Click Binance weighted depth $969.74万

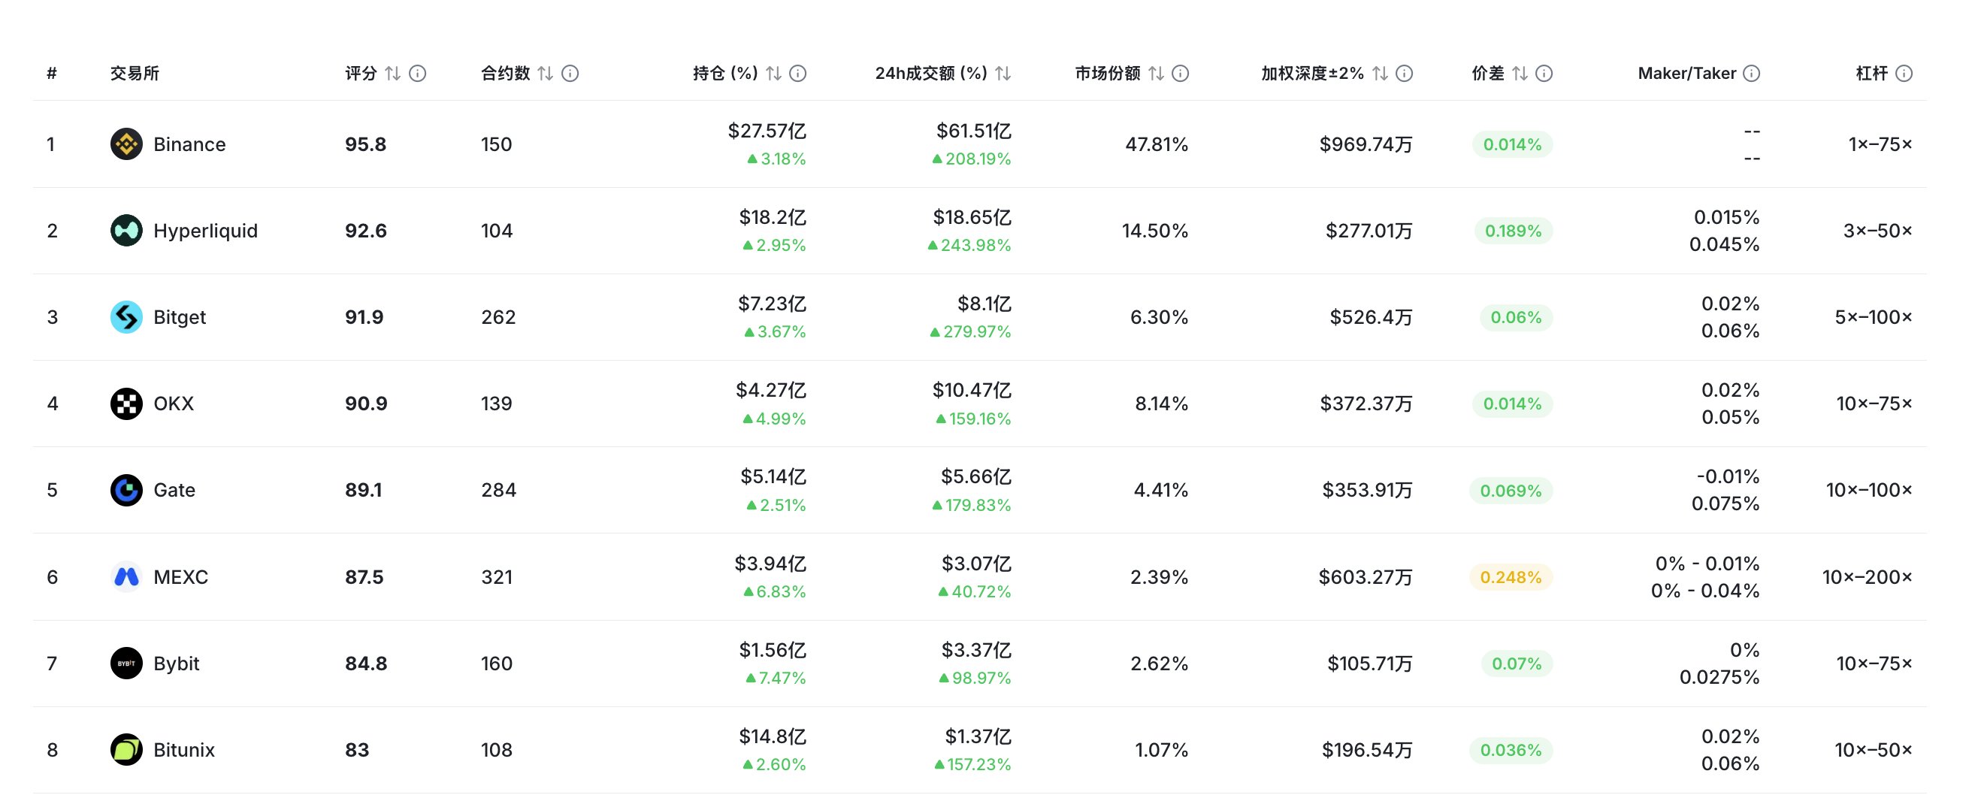pyautogui.click(x=1366, y=144)
